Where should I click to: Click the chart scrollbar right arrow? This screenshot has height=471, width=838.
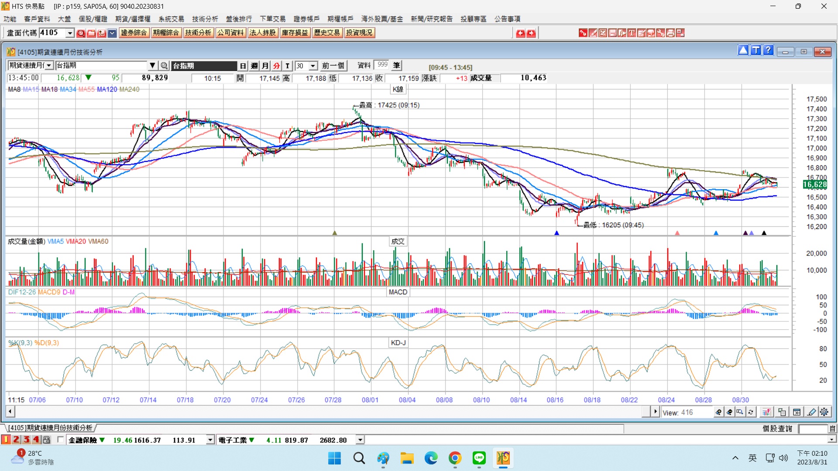coord(655,412)
